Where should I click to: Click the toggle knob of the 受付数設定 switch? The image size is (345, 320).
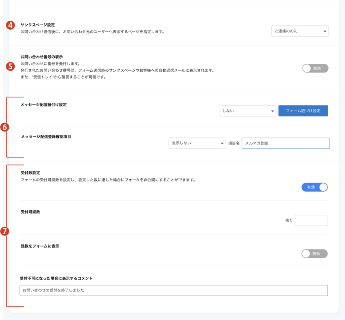pos(324,187)
